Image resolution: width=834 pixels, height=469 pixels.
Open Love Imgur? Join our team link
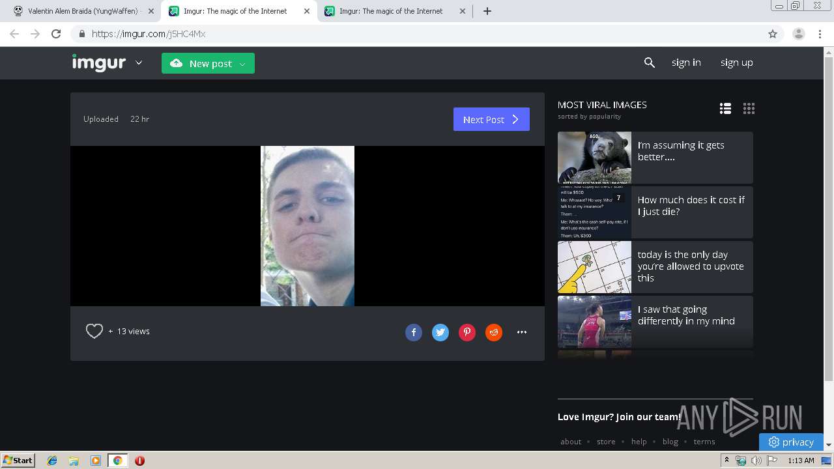(x=619, y=417)
